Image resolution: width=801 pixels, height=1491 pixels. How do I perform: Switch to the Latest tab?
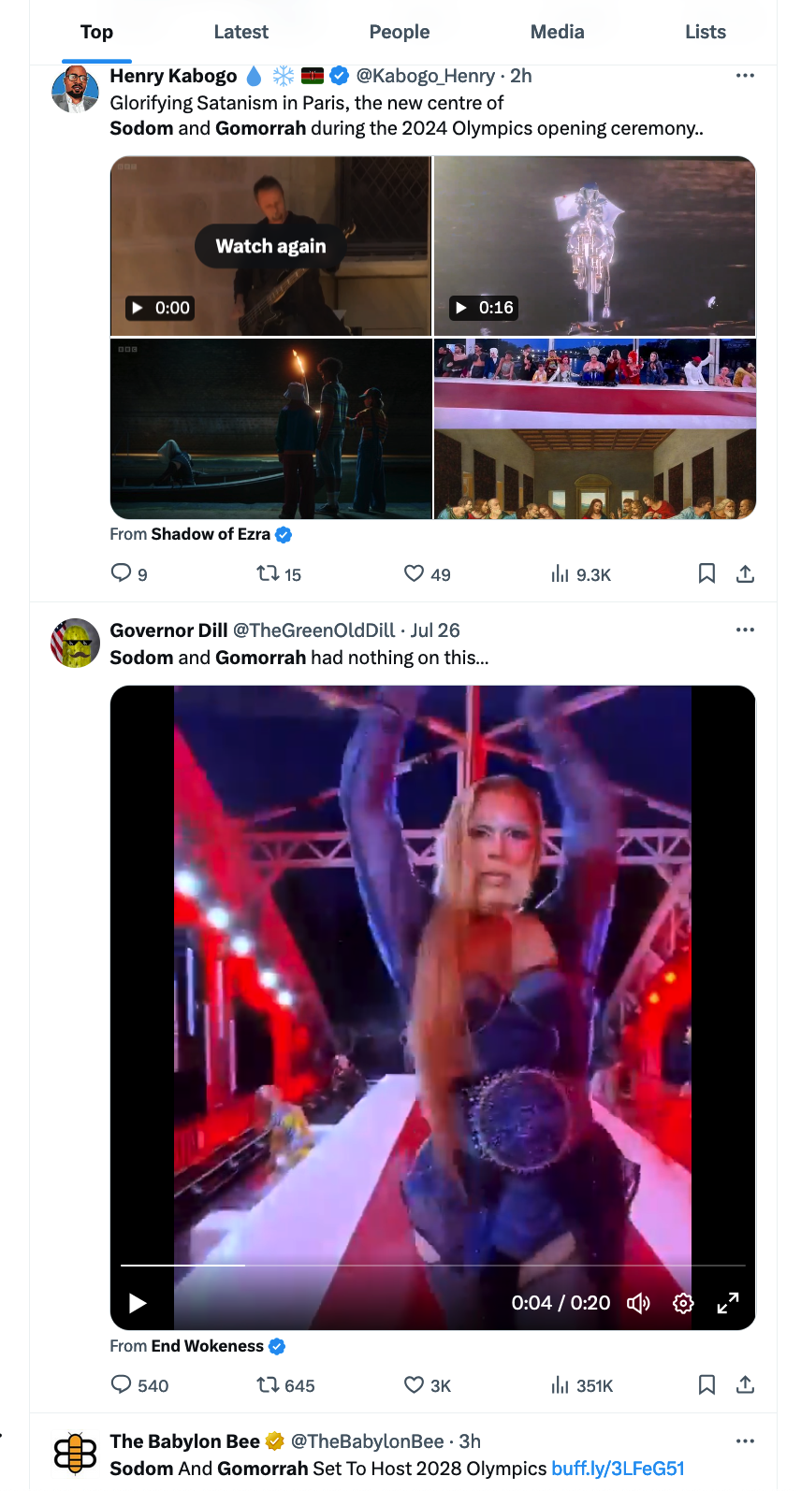[240, 32]
